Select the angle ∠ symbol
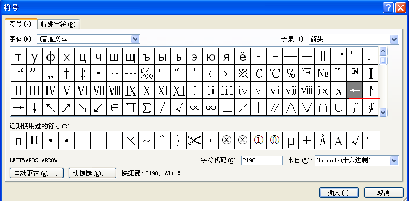The image size is (411, 202). coord(243,107)
